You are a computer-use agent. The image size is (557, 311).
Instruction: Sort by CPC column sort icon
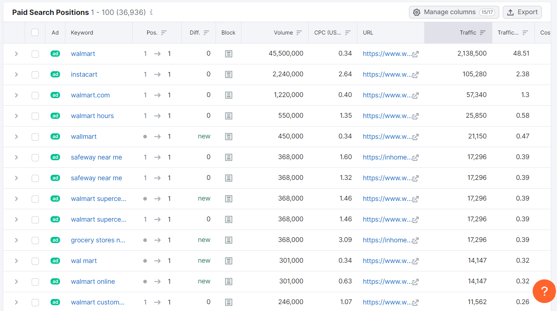348,33
